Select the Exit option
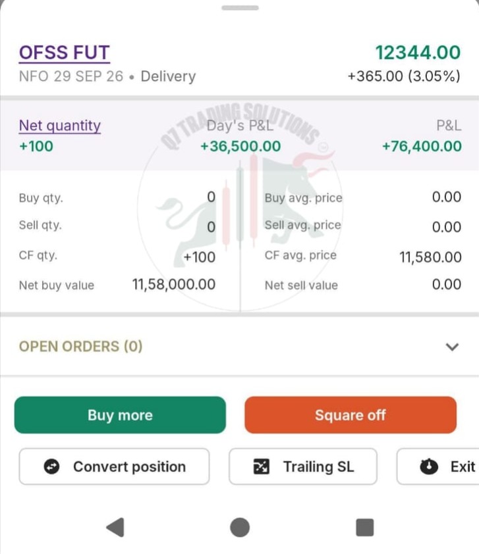The width and height of the screenshot is (479, 554). point(438,466)
